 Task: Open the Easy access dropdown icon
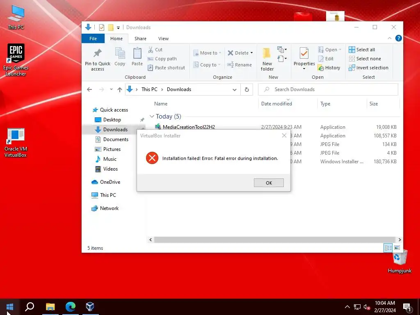282,58
